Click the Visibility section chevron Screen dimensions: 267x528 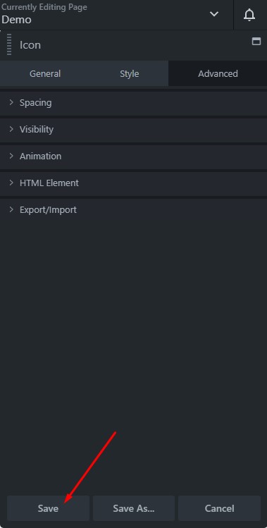tap(11, 129)
